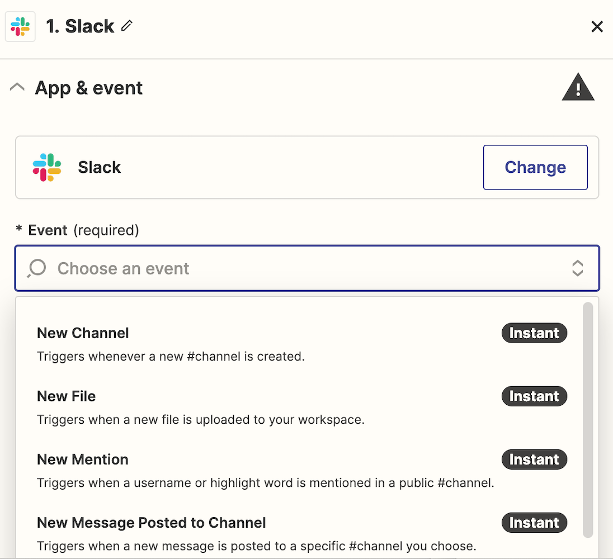Click the event list scrollbar

(x=588, y=420)
